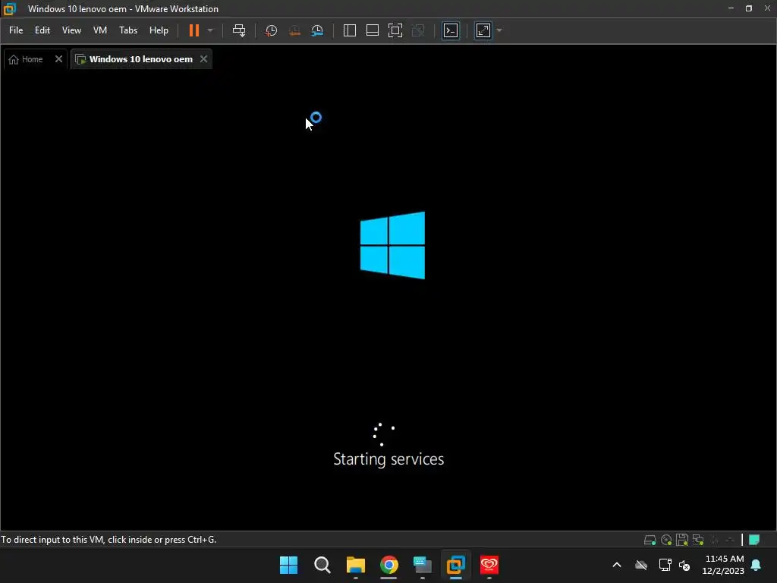Open the Tabs menu
The width and height of the screenshot is (777, 583).
pyautogui.click(x=127, y=30)
